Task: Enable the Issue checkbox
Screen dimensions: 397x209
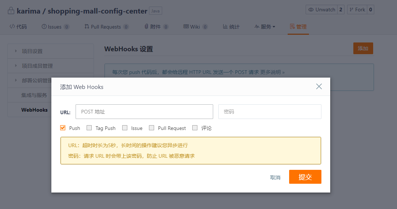Action: coord(125,128)
